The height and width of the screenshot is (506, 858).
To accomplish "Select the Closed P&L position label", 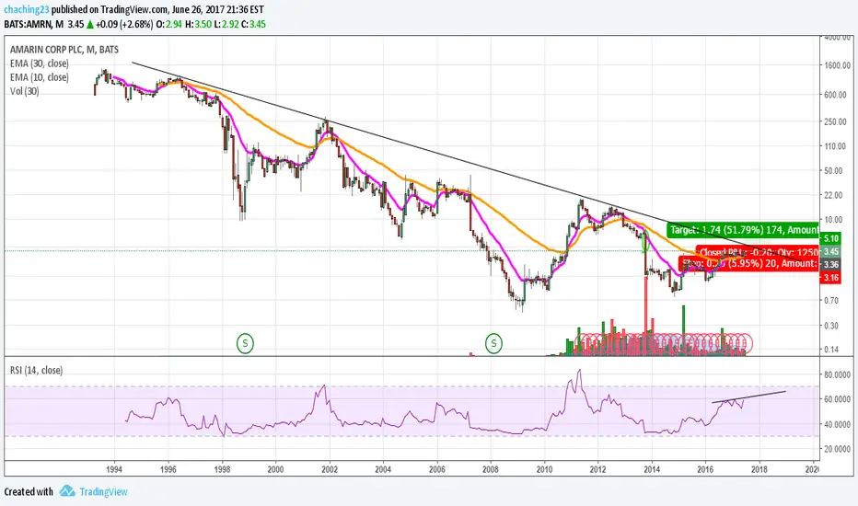I will (758, 252).
